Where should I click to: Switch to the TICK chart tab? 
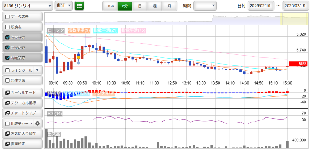tap(110, 6)
